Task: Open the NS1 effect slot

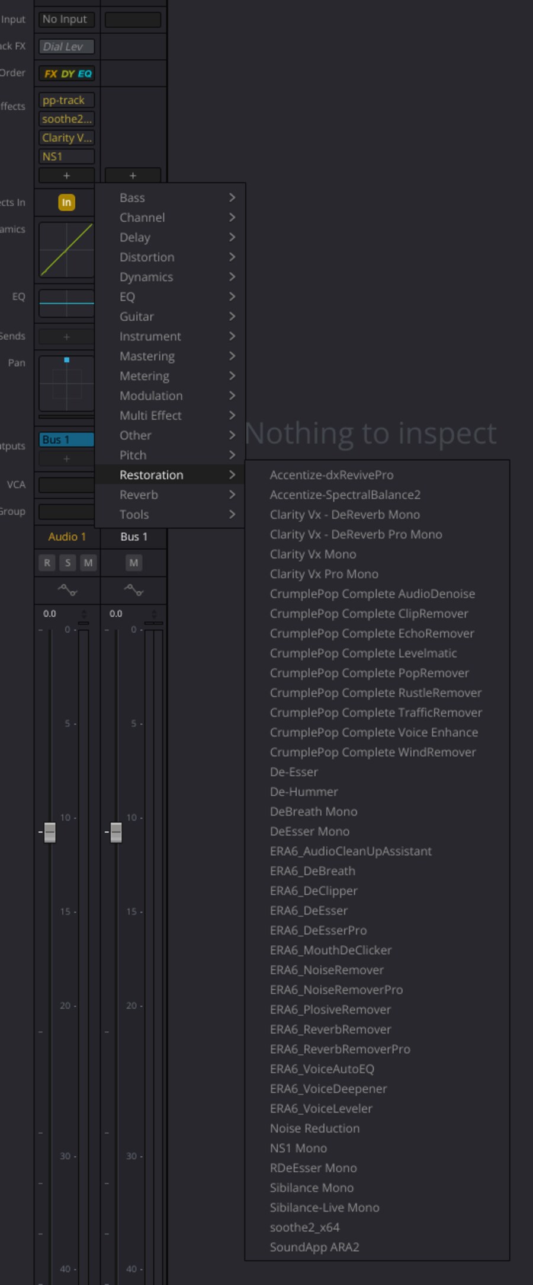Action: (x=66, y=157)
